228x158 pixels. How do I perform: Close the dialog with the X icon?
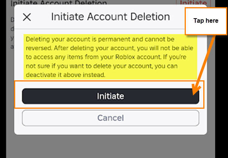pyautogui.click(x=27, y=17)
